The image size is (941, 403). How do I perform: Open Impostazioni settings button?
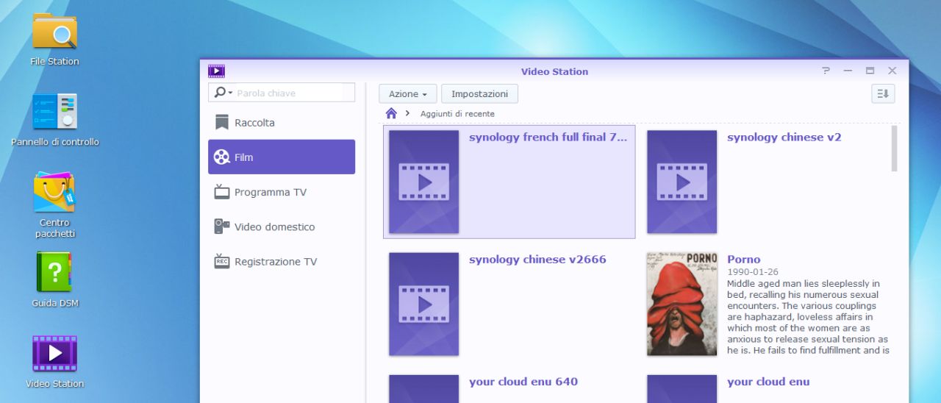click(479, 93)
